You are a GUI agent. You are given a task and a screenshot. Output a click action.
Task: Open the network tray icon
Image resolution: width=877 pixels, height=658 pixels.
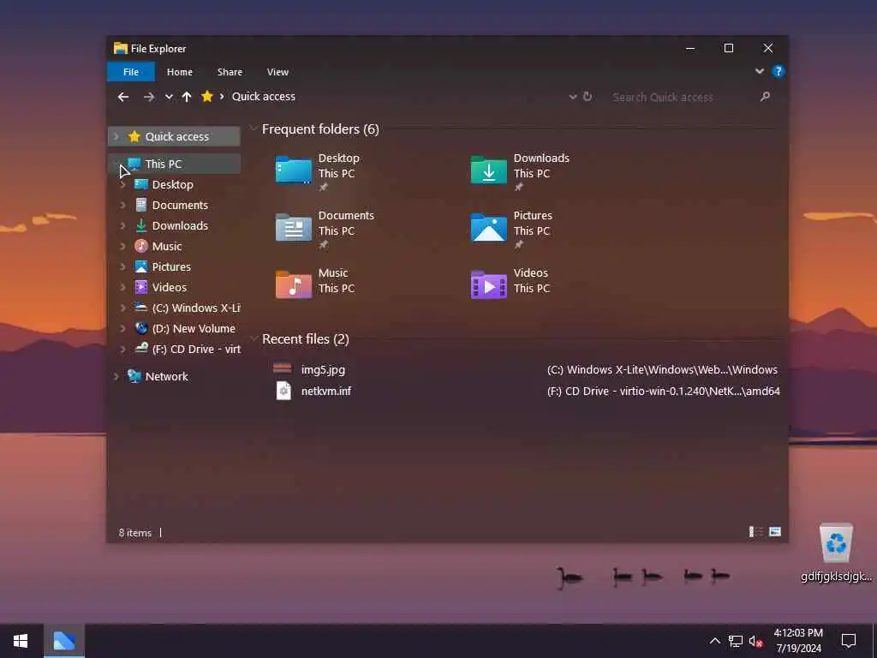tap(735, 641)
